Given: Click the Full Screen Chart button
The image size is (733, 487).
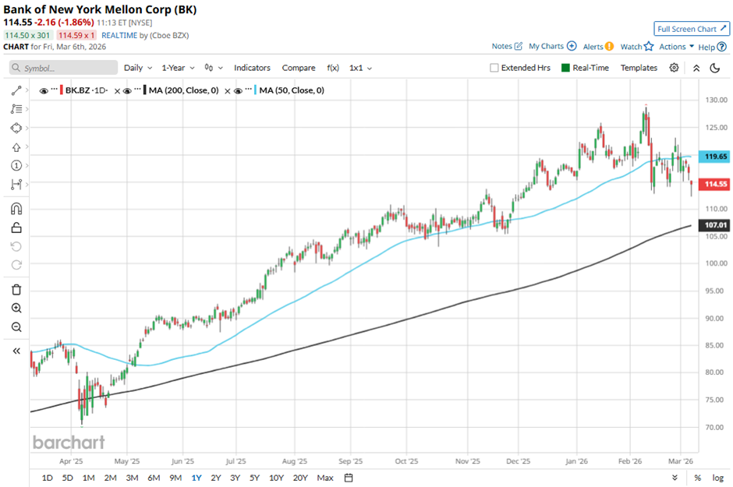Looking at the screenshot, I should (691, 29).
